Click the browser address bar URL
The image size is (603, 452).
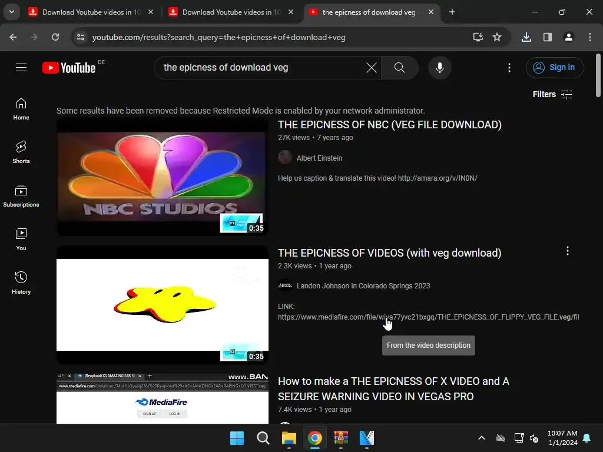pyautogui.click(x=218, y=37)
